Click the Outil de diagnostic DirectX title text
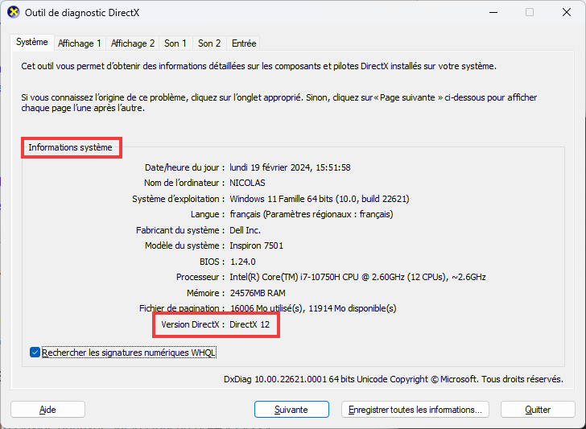The width and height of the screenshot is (586, 429). (x=82, y=13)
